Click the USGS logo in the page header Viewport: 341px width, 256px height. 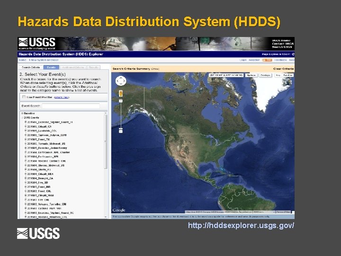[x=37, y=44]
